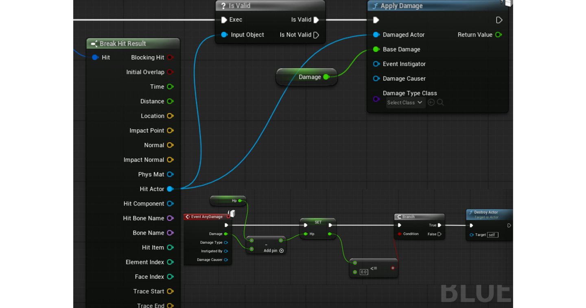Click the Add pin button on subtract node

pos(273,251)
